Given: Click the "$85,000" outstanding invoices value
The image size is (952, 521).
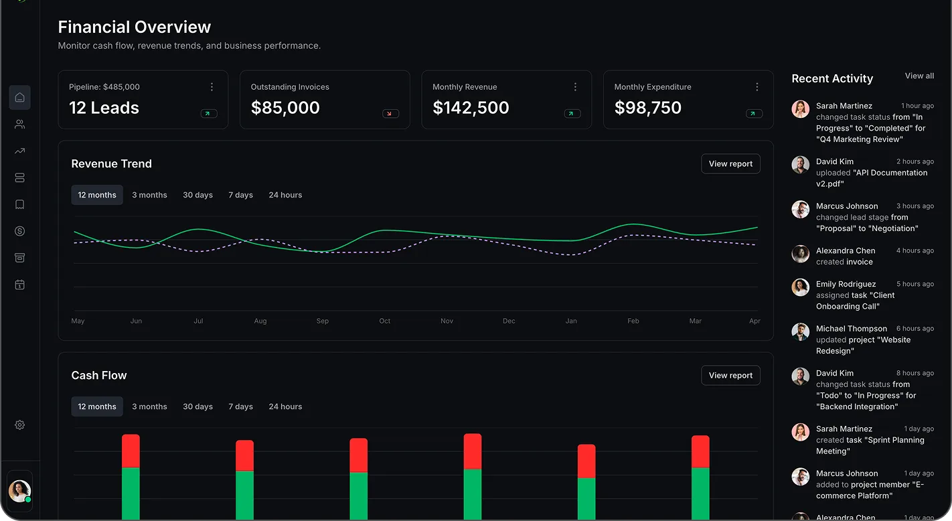Looking at the screenshot, I should point(285,108).
